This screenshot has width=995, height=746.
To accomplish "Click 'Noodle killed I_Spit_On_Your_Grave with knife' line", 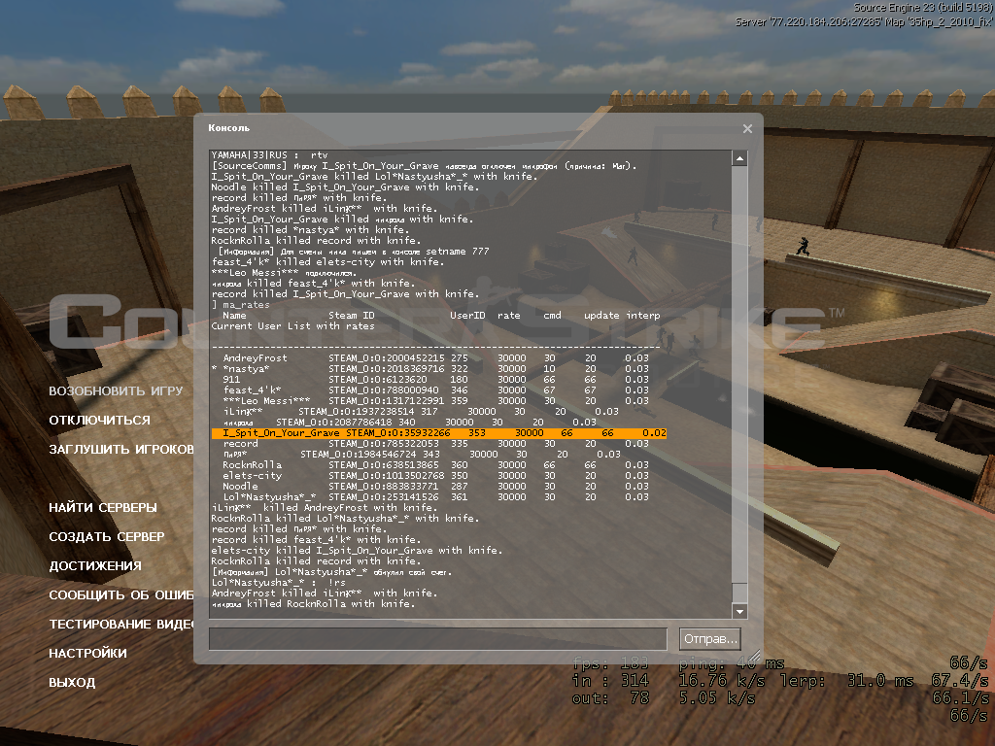I will pyautogui.click(x=345, y=187).
